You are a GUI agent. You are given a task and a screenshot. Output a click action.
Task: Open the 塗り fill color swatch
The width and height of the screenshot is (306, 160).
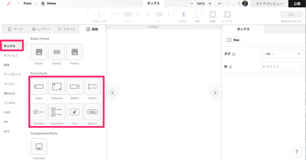click(x=198, y=14)
